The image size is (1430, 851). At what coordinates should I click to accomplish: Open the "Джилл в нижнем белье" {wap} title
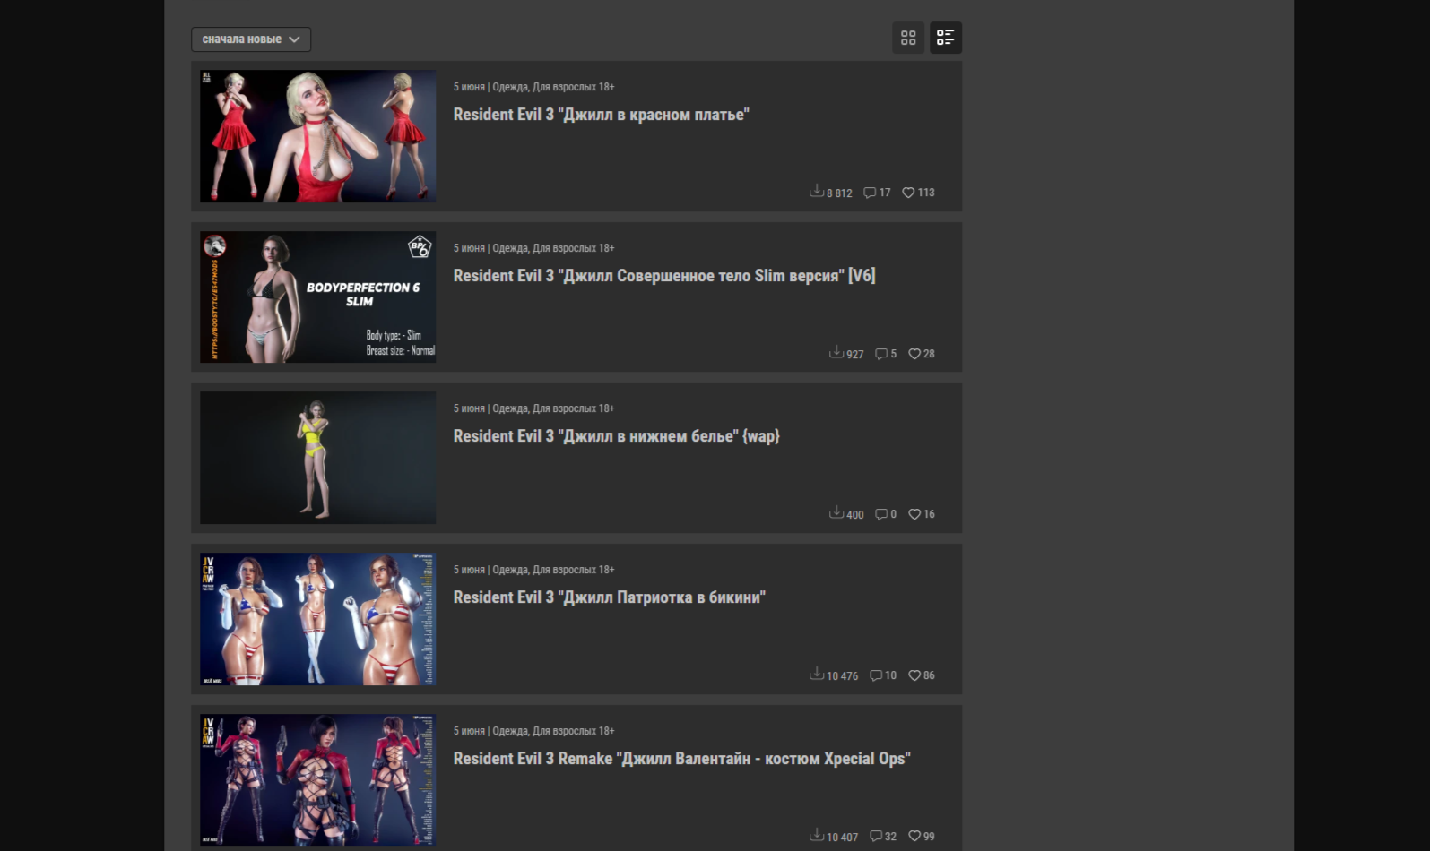pos(616,436)
